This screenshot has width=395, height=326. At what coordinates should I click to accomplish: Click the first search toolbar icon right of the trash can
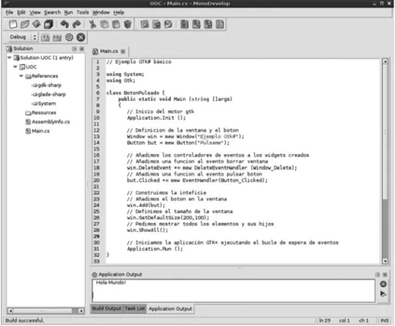pos(145,25)
